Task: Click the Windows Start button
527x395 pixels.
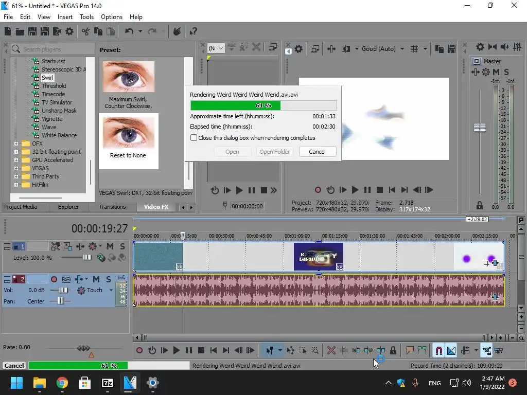Action: [16, 383]
